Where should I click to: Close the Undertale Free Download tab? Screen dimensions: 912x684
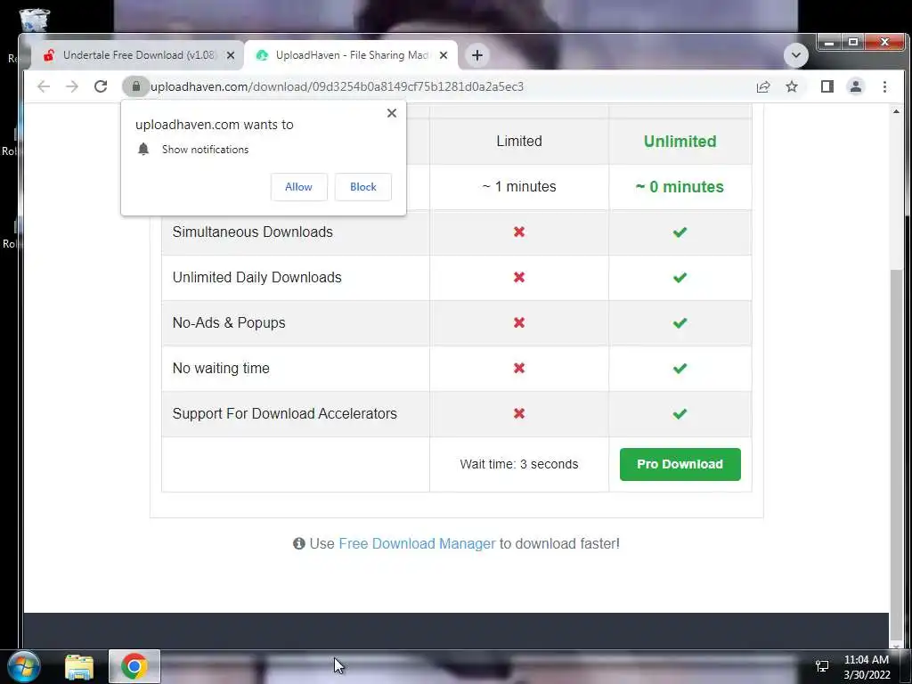pyautogui.click(x=231, y=55)
